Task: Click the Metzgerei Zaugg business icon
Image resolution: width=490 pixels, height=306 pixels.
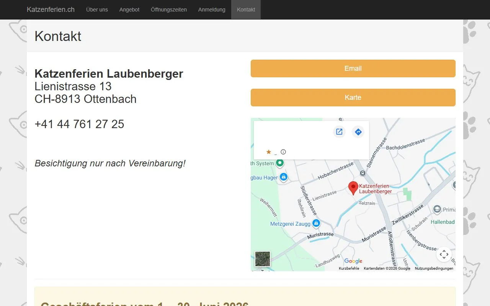Action: click(x=316, y=223)
